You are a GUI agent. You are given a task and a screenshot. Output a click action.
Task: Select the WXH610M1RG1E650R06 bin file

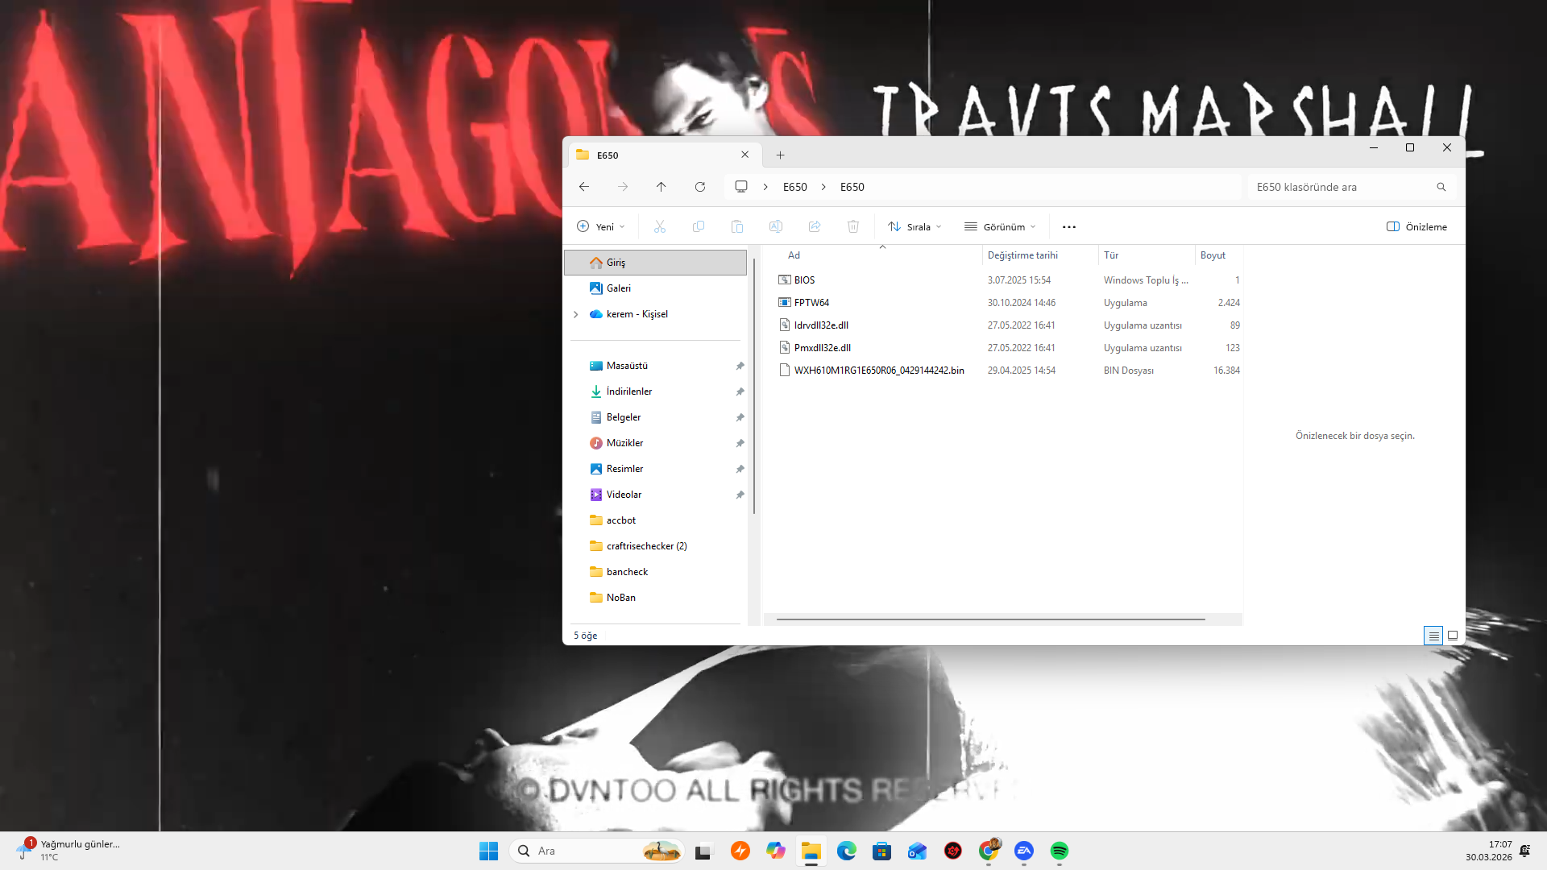(1007, 371)
